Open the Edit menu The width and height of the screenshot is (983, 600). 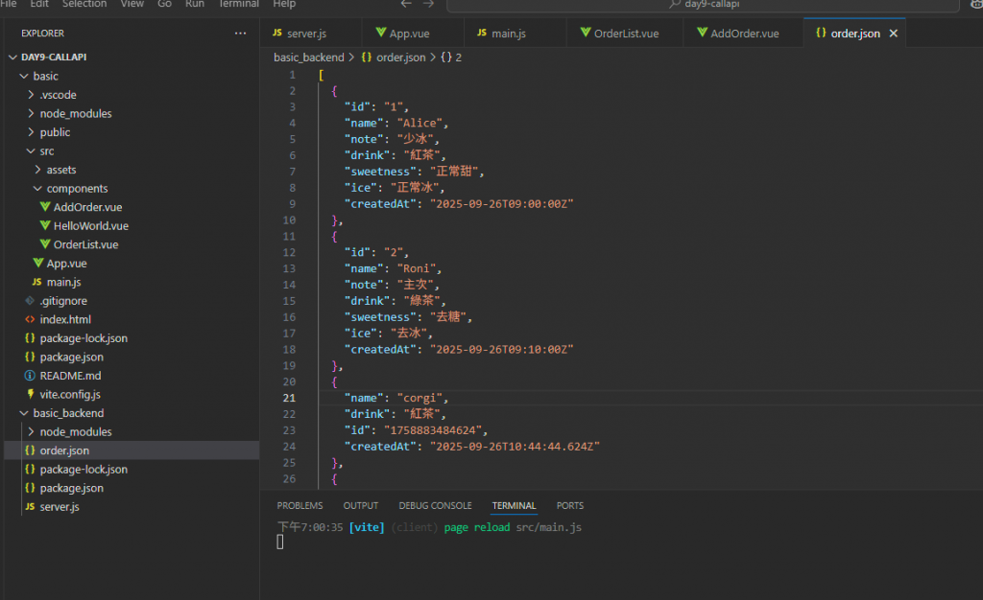point(38,4)
